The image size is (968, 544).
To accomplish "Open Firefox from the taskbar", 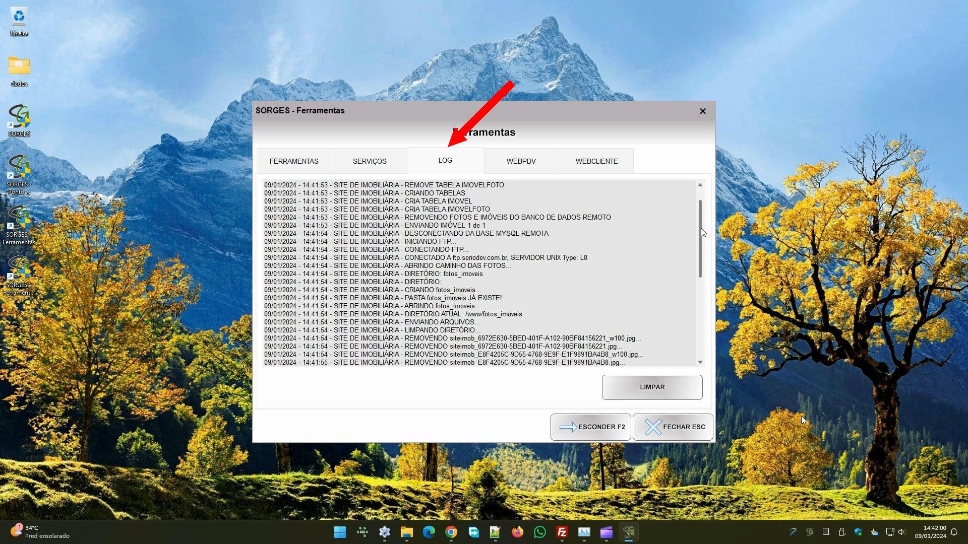I will 517,532.
